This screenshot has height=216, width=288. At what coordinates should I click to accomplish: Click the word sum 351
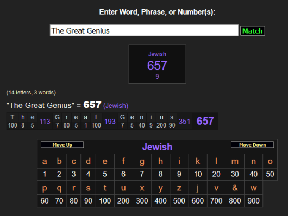point(184,122)
